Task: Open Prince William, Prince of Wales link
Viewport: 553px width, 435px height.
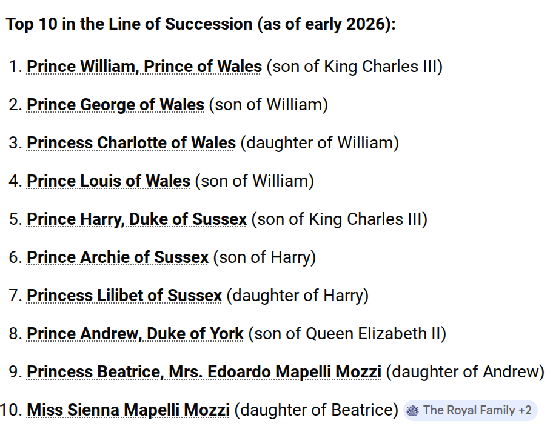Action: click(x=144, y=67)
